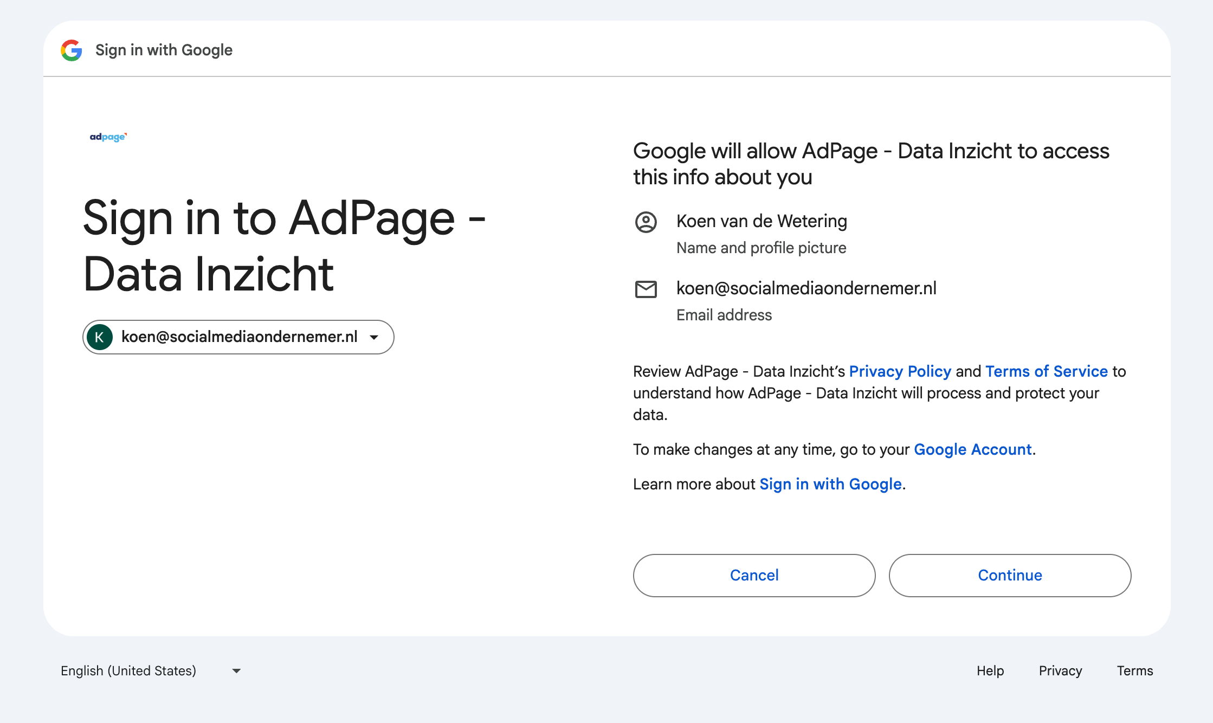Go to the Google Account link

(x=972, y=449)
